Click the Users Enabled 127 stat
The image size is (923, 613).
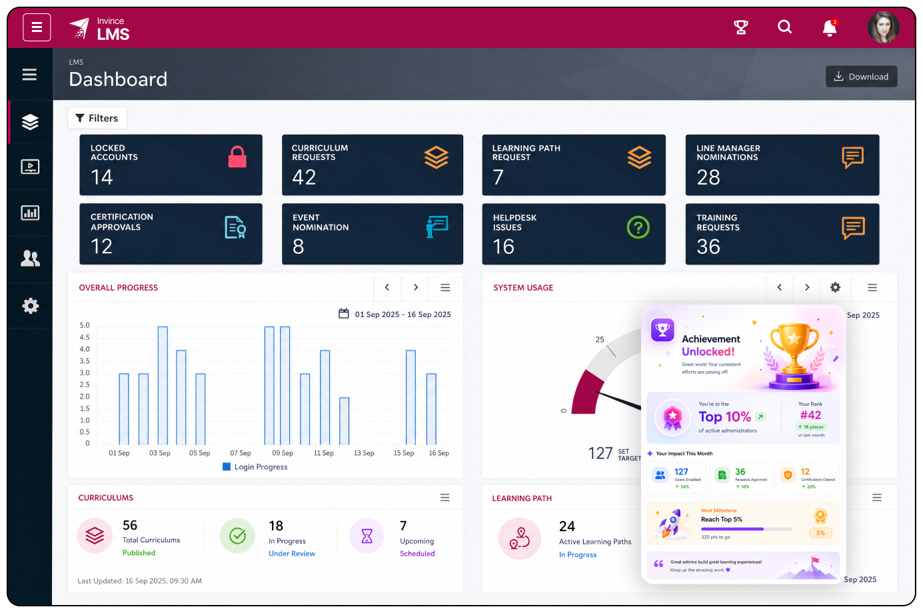point(676,478)
